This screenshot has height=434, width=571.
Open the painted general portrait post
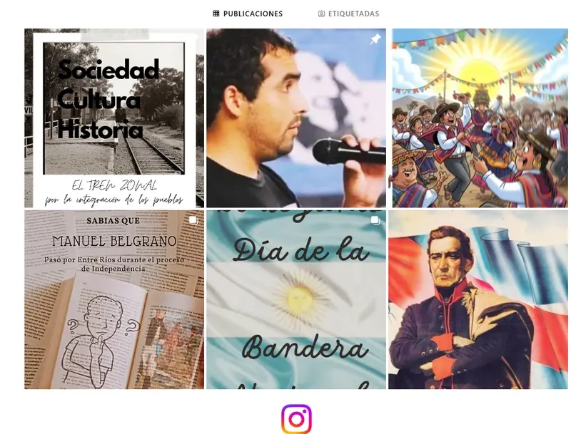click(478, 299)
